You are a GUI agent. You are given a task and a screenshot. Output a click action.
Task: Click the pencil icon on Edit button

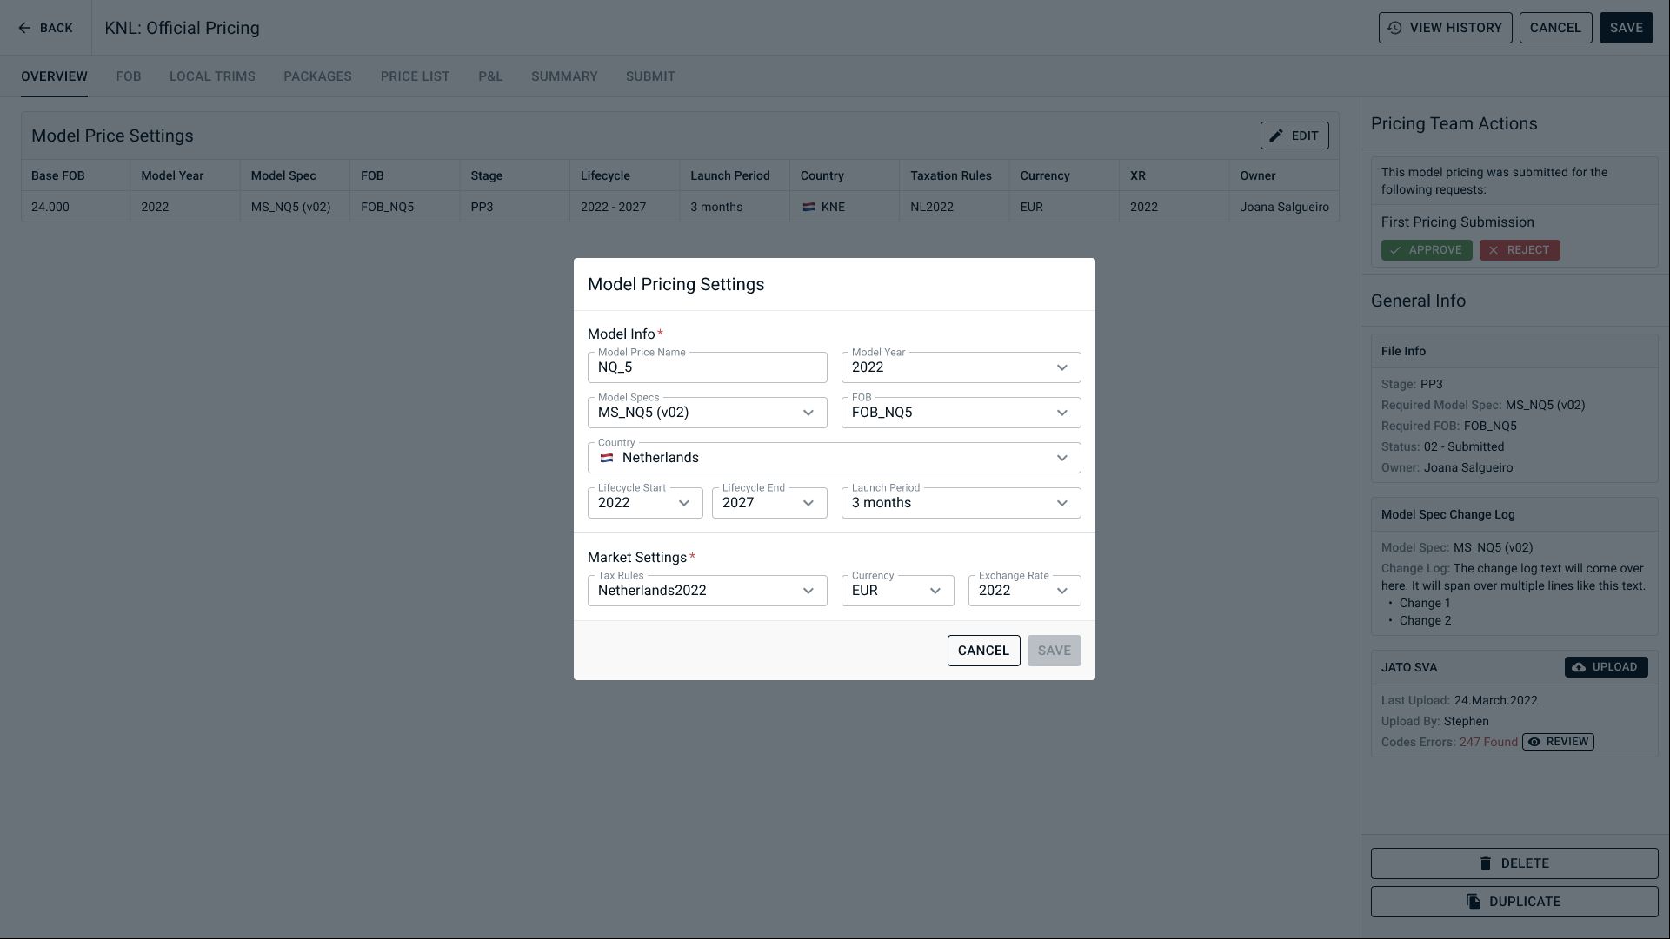coord(1276,136)
